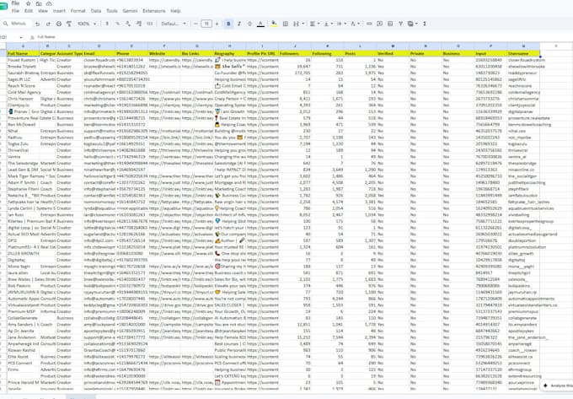Viewport: 573px width, 399px height.
Task: Click the Insert chart icon
Action: tap(390, 24)
